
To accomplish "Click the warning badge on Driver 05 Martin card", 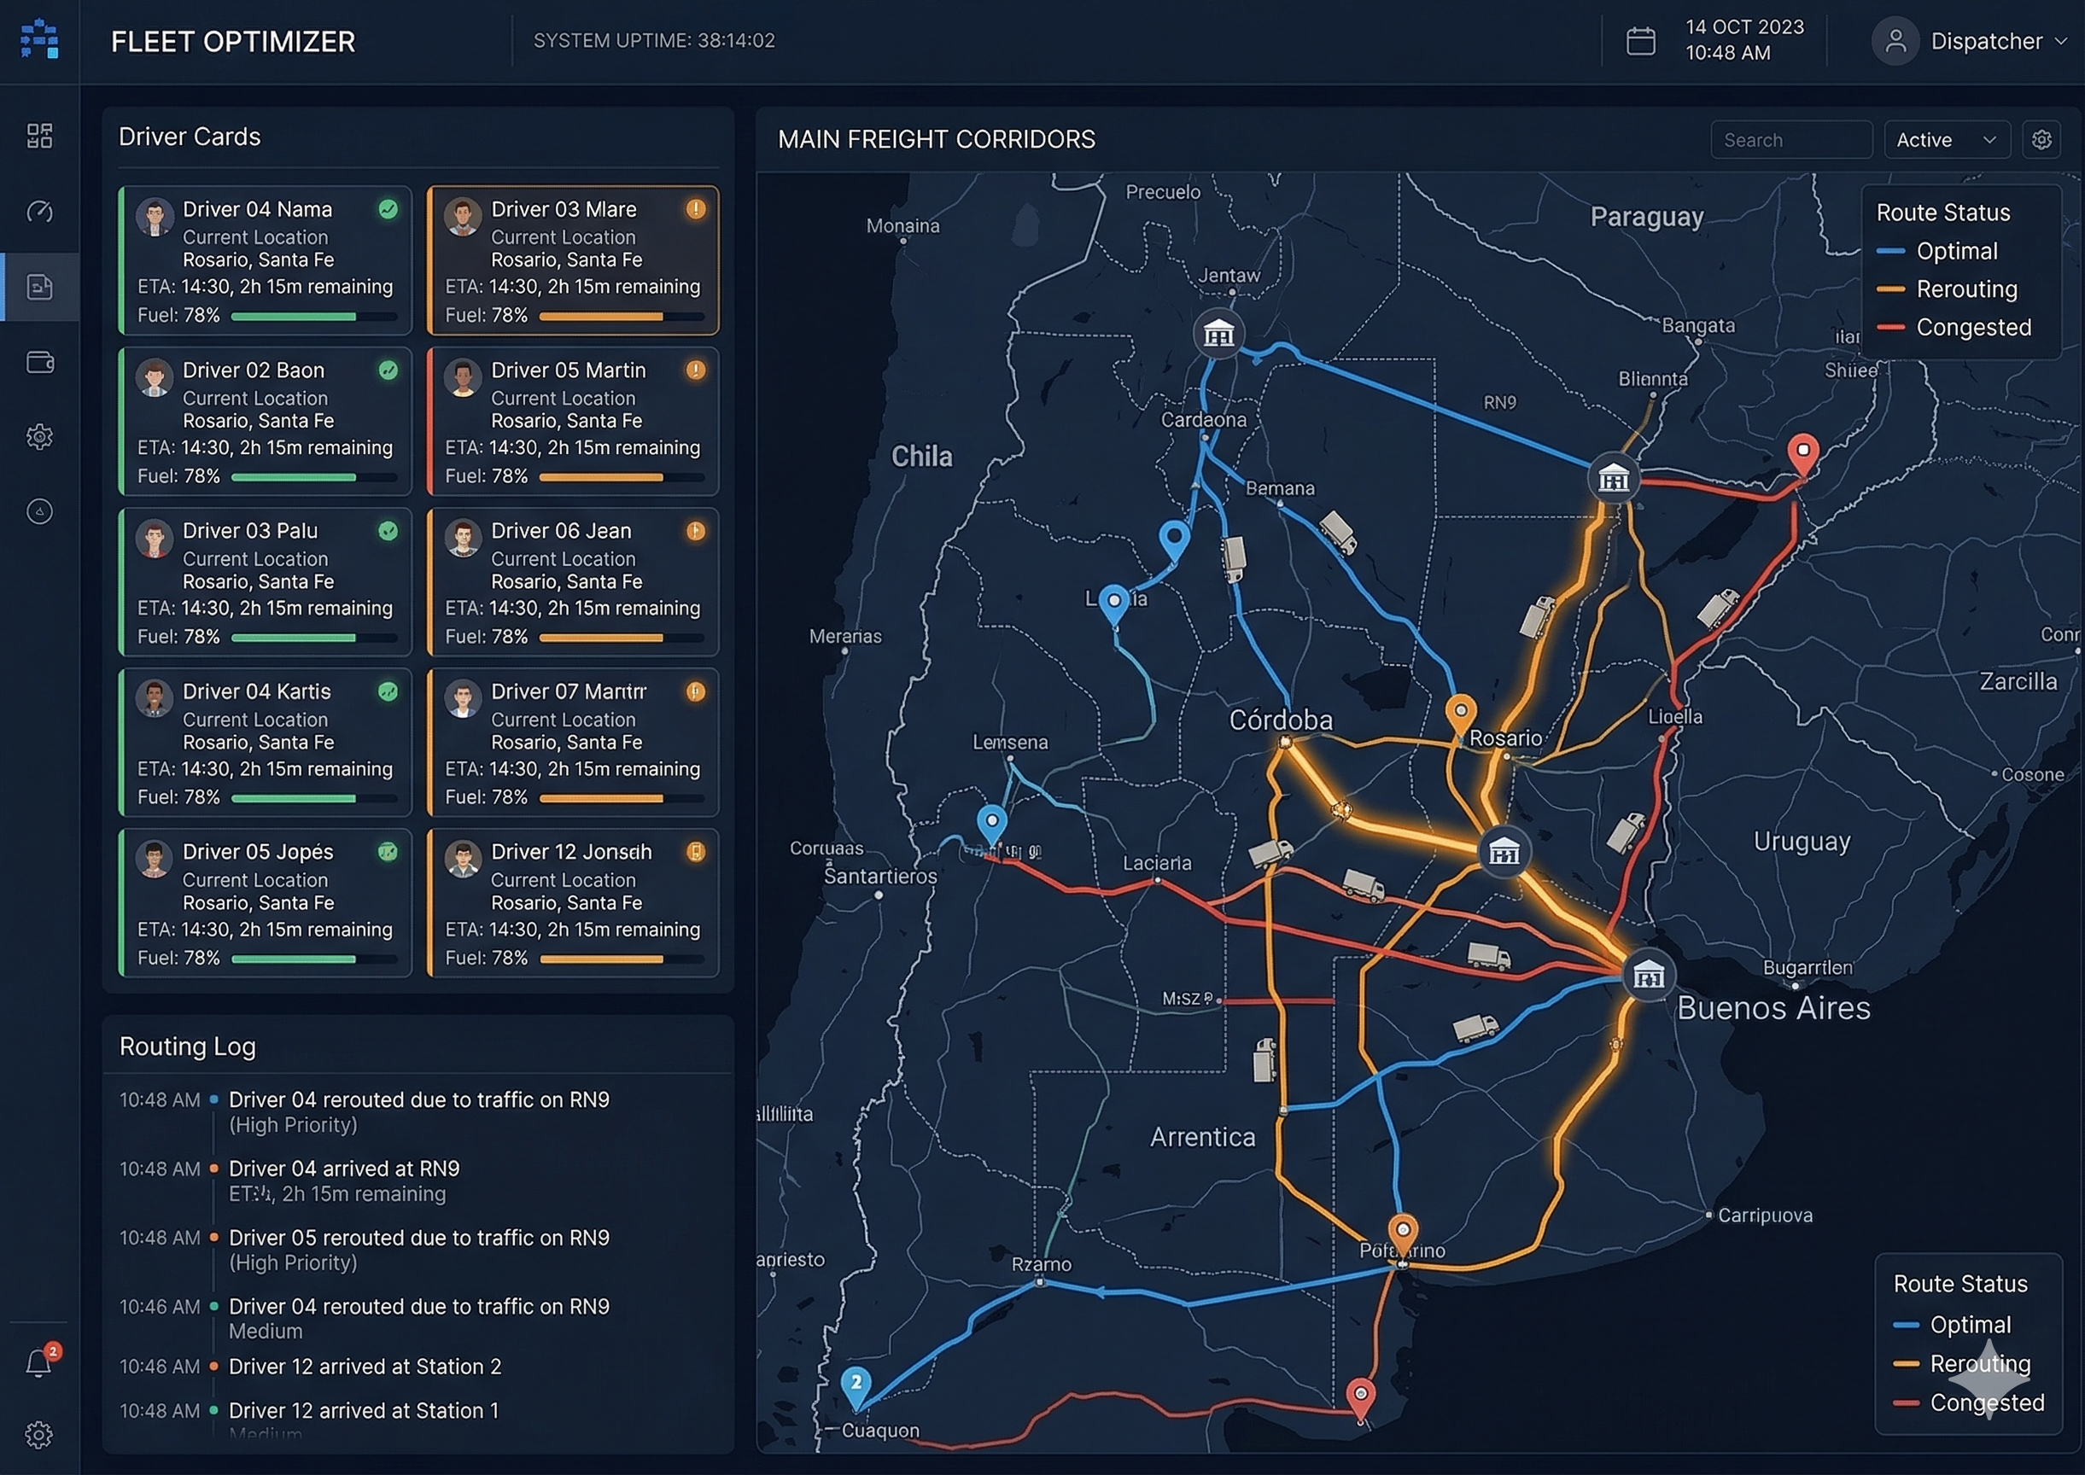I will (695, 370).
